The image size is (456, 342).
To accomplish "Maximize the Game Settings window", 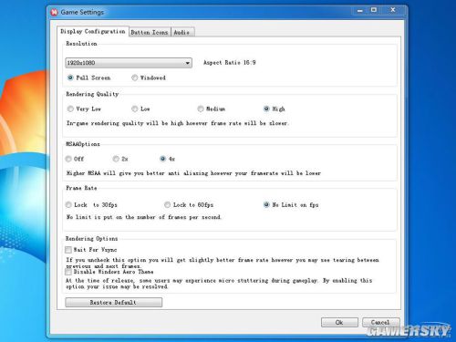I will [374, 10].
